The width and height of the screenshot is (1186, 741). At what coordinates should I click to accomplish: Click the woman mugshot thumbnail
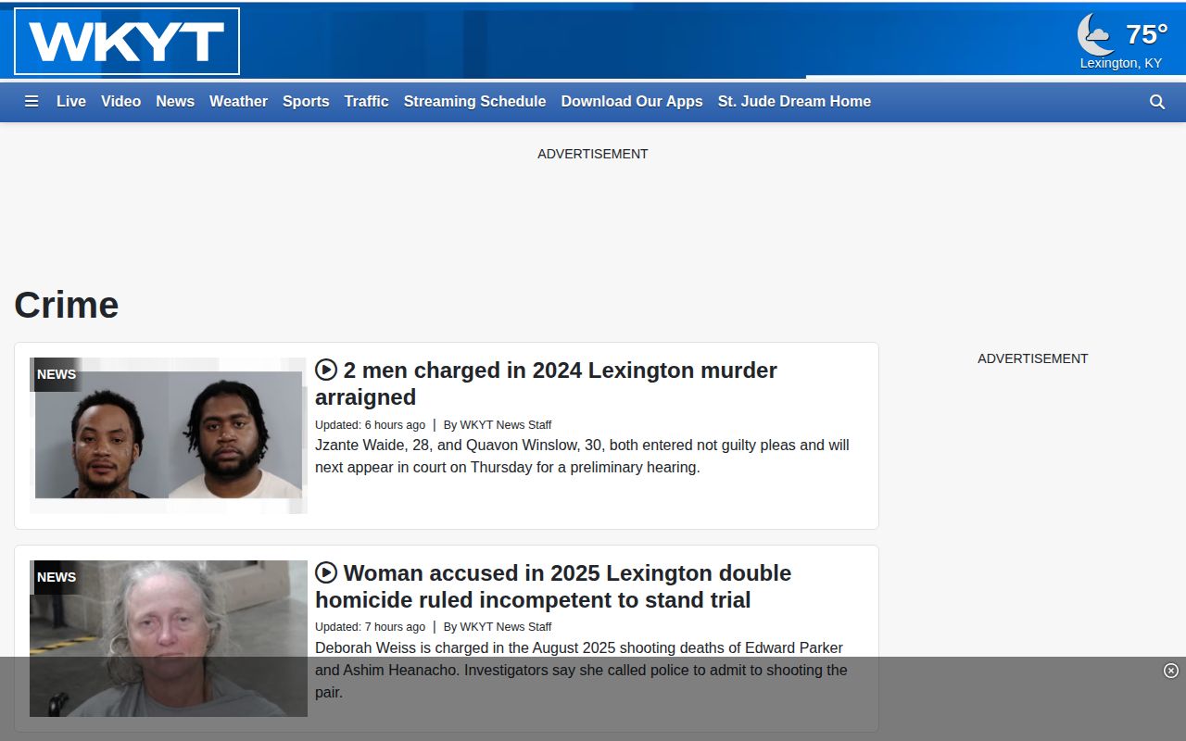pos(169,638)
